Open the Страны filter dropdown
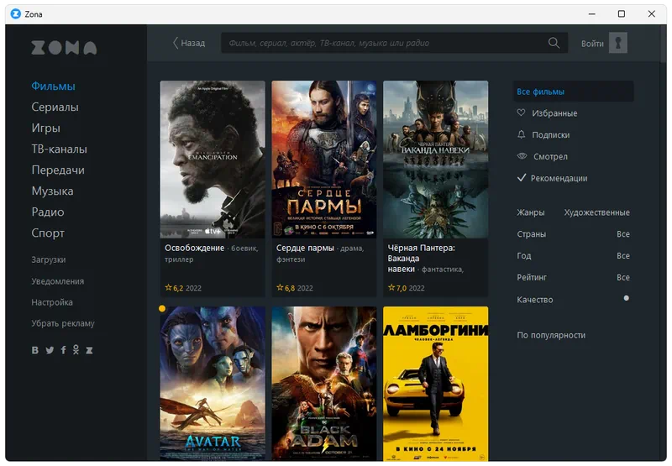The width and height of the screenshot is (672, 466). point(573,234)
